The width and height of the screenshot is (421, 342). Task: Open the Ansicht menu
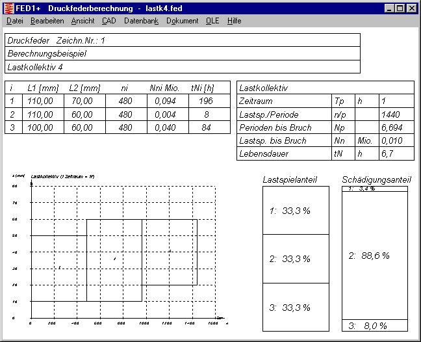click(x=83, y=21)
